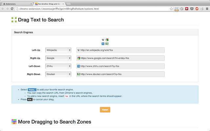This screenshot has height=131, width=210.
Task: Click the Left-Down label
Action: [x=34, y=66]
